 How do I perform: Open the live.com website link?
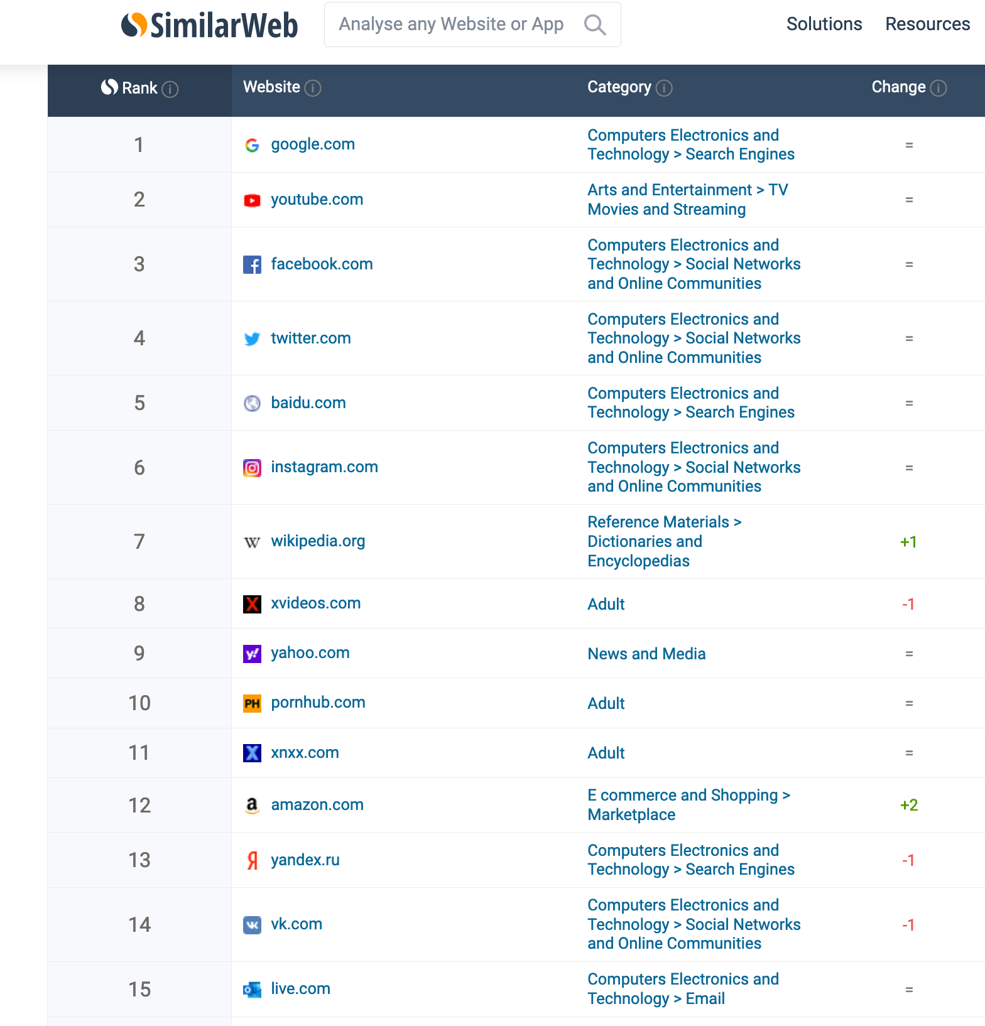click(300, 989)
